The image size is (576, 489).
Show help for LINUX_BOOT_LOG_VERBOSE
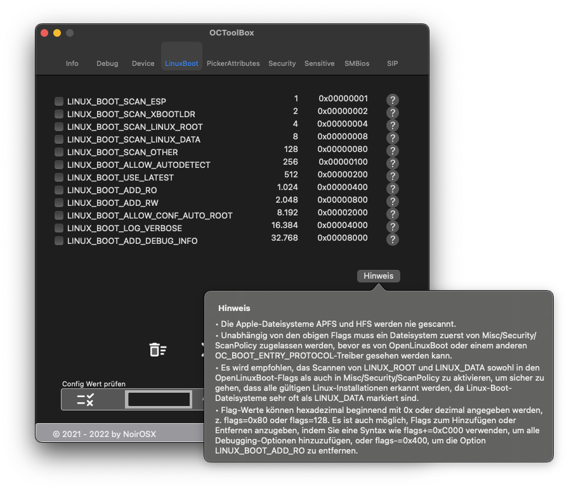click(392, 226)
